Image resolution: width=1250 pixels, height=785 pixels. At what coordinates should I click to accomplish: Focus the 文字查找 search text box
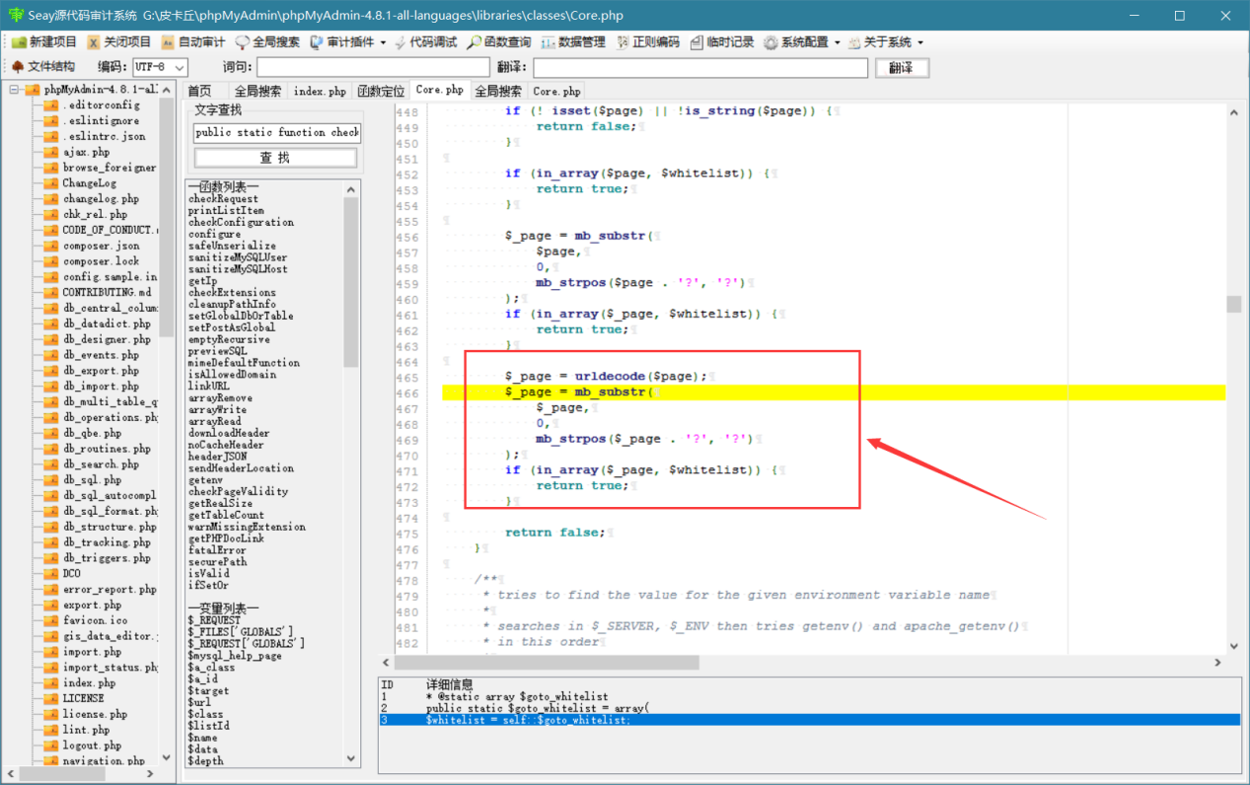(276, 132)
